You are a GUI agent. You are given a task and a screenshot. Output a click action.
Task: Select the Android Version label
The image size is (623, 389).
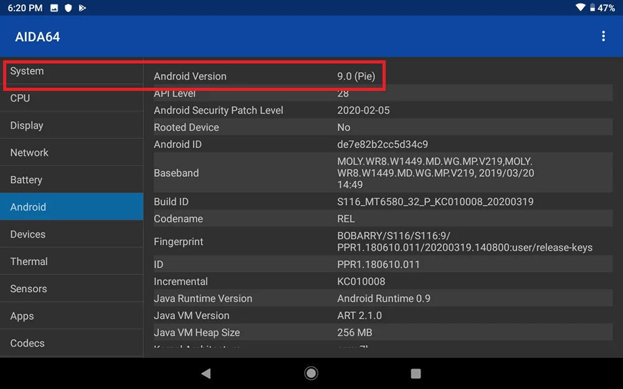point(190,76)
